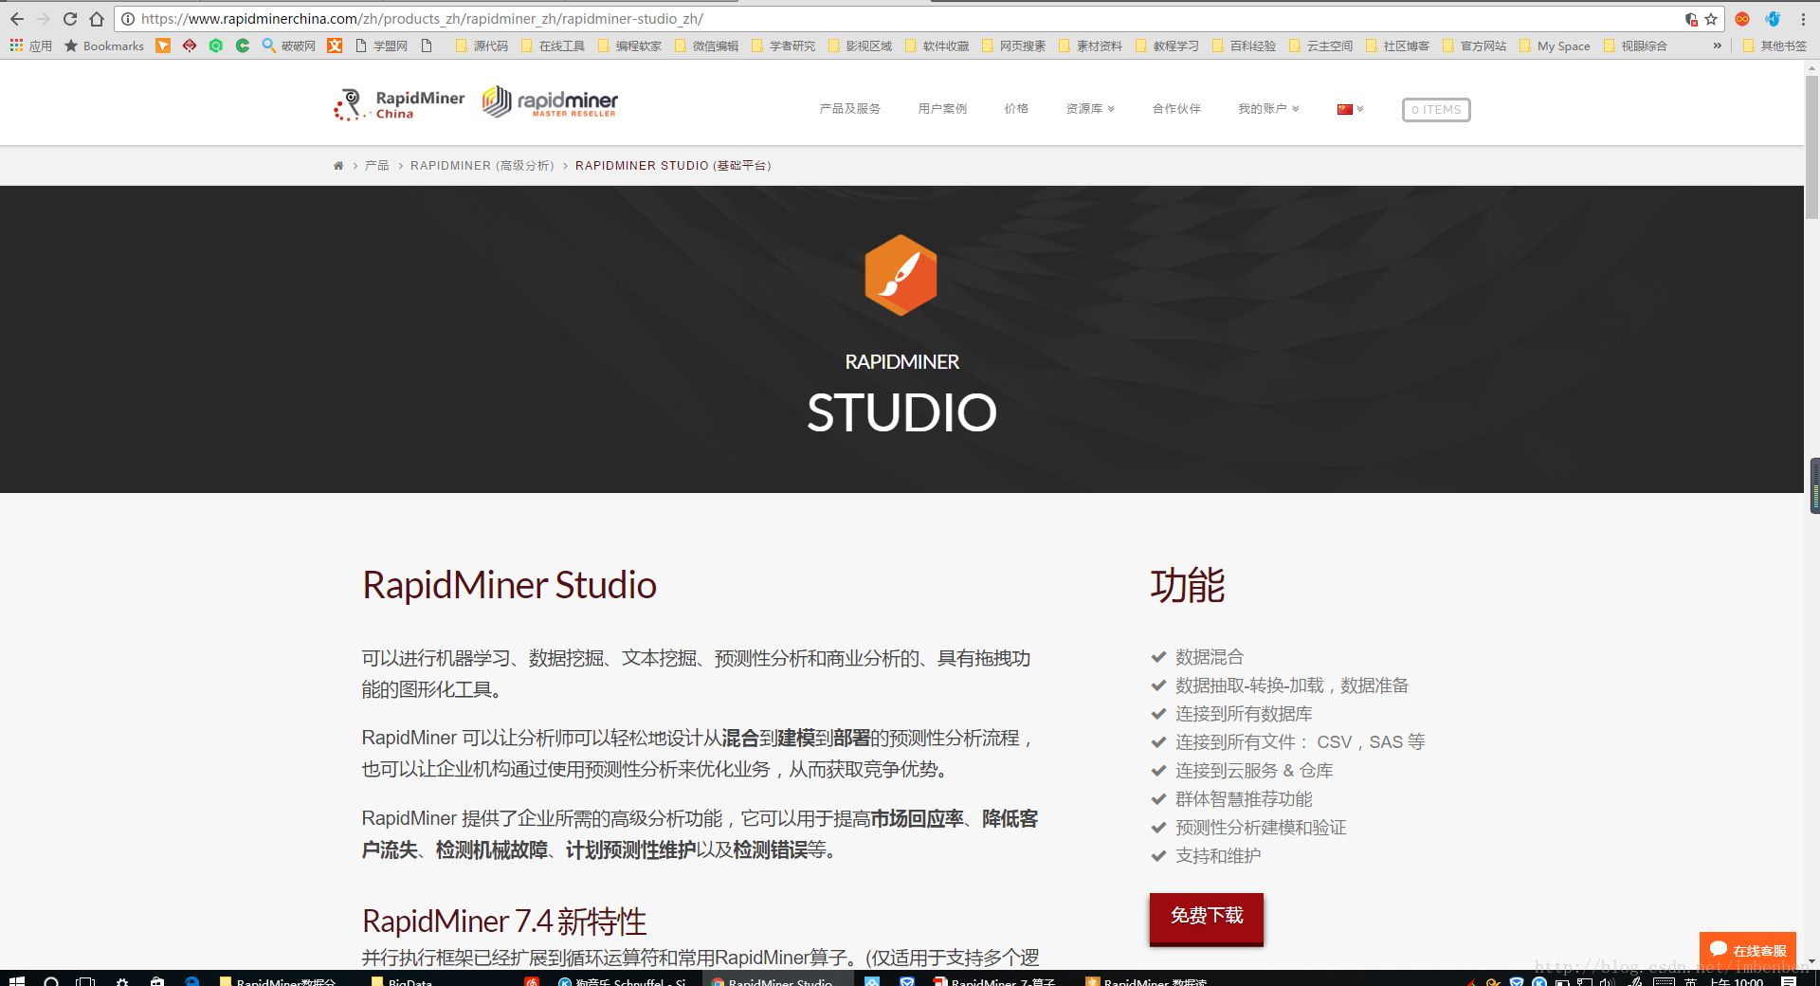Open the orange arrow bookmark icon
The width and height of the screenshot is (1820, 986).
click(x=163, y=46)
